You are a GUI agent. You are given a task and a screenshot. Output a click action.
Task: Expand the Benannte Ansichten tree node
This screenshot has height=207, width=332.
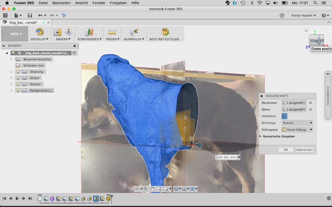[x=11, y=59]
